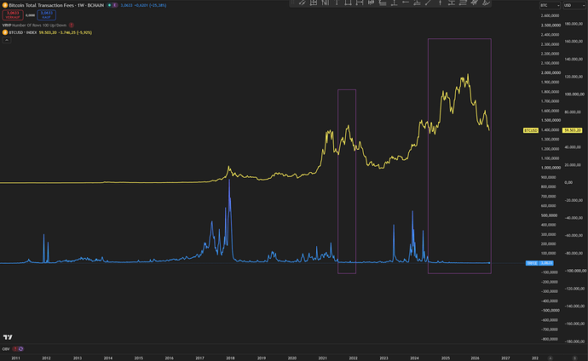
Task: Click the blue KAUF buy button
Action: click(x=47, y=15)
